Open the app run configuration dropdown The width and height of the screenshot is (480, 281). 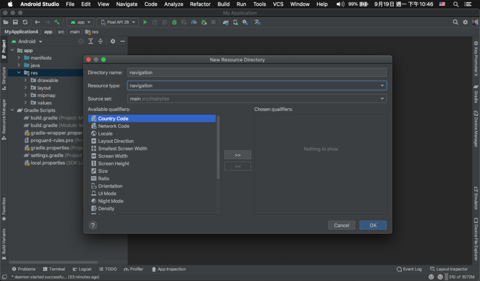pos(81,22)
